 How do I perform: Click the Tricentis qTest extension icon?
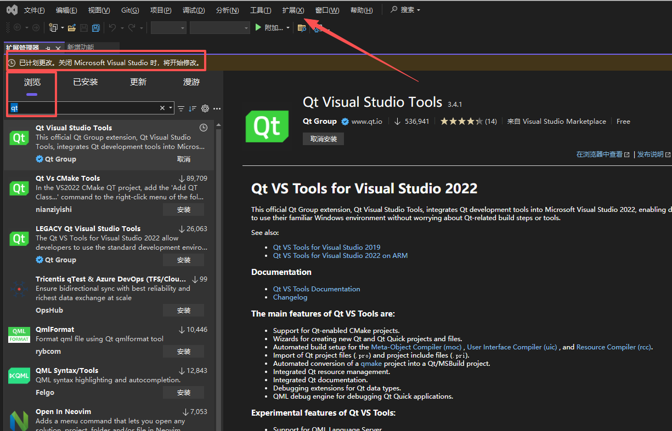click(x=19, y=289)
